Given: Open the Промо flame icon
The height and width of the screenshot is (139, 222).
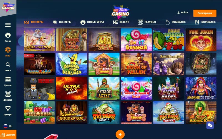Looking at the screenshot, I should [8, 35].
